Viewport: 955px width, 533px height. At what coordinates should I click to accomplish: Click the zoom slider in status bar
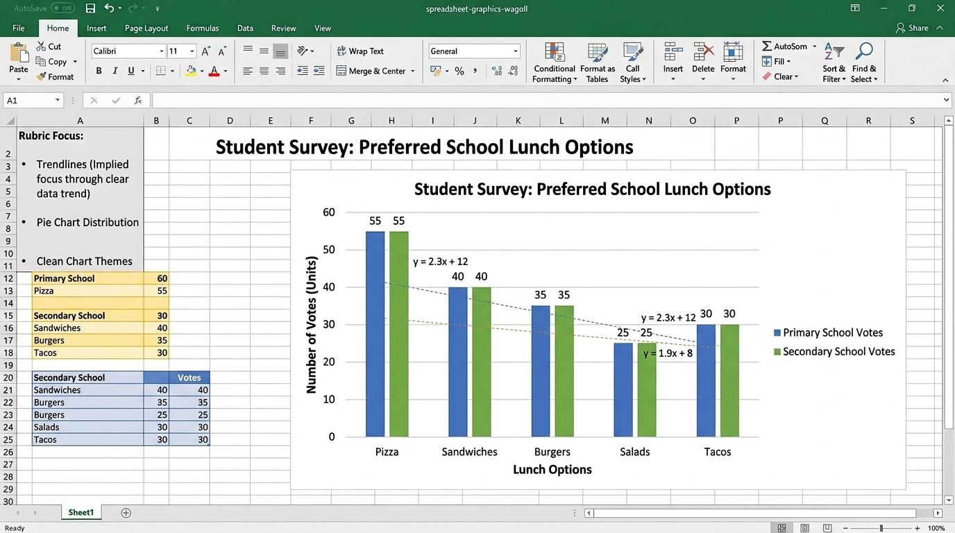[881, 528]
